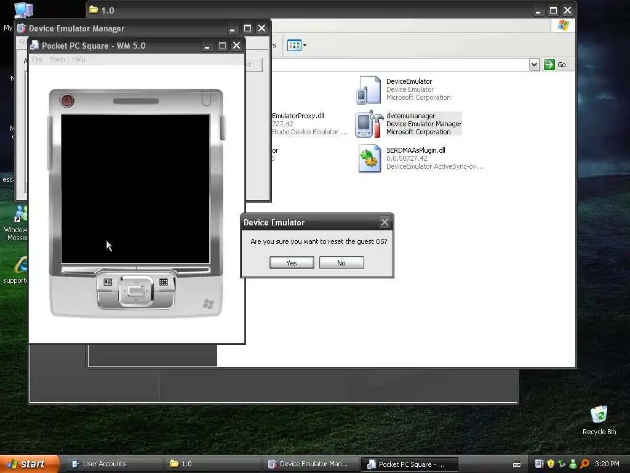Maximize the Device Emulator Manager window
The image size is (630, 473).
coord(247,28)
